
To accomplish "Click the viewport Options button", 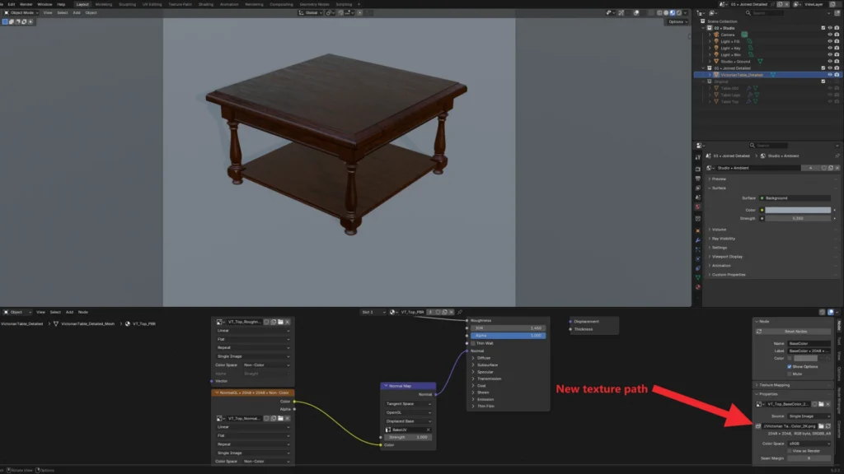I will 678,21.
